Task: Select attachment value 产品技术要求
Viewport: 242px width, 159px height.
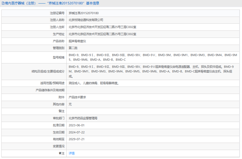Action: point(77,97)
